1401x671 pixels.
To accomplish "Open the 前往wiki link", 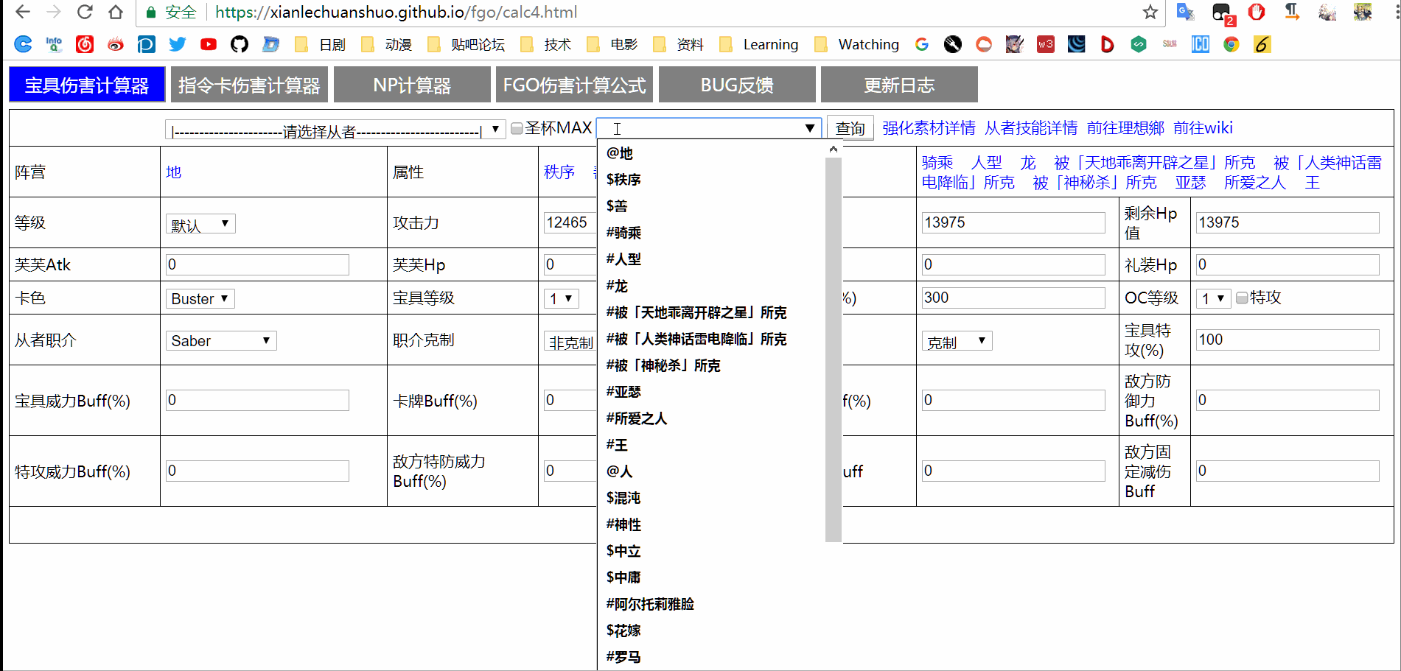I will pyautogui.click(x=1203, y=127).
